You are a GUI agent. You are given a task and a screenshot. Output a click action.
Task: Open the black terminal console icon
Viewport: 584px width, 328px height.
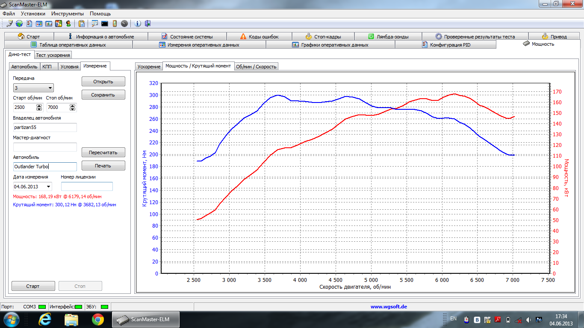click(104, 23)
